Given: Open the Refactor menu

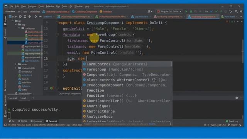Looking at the screenshot, I should pyautogui.click(x=50, y=7).
